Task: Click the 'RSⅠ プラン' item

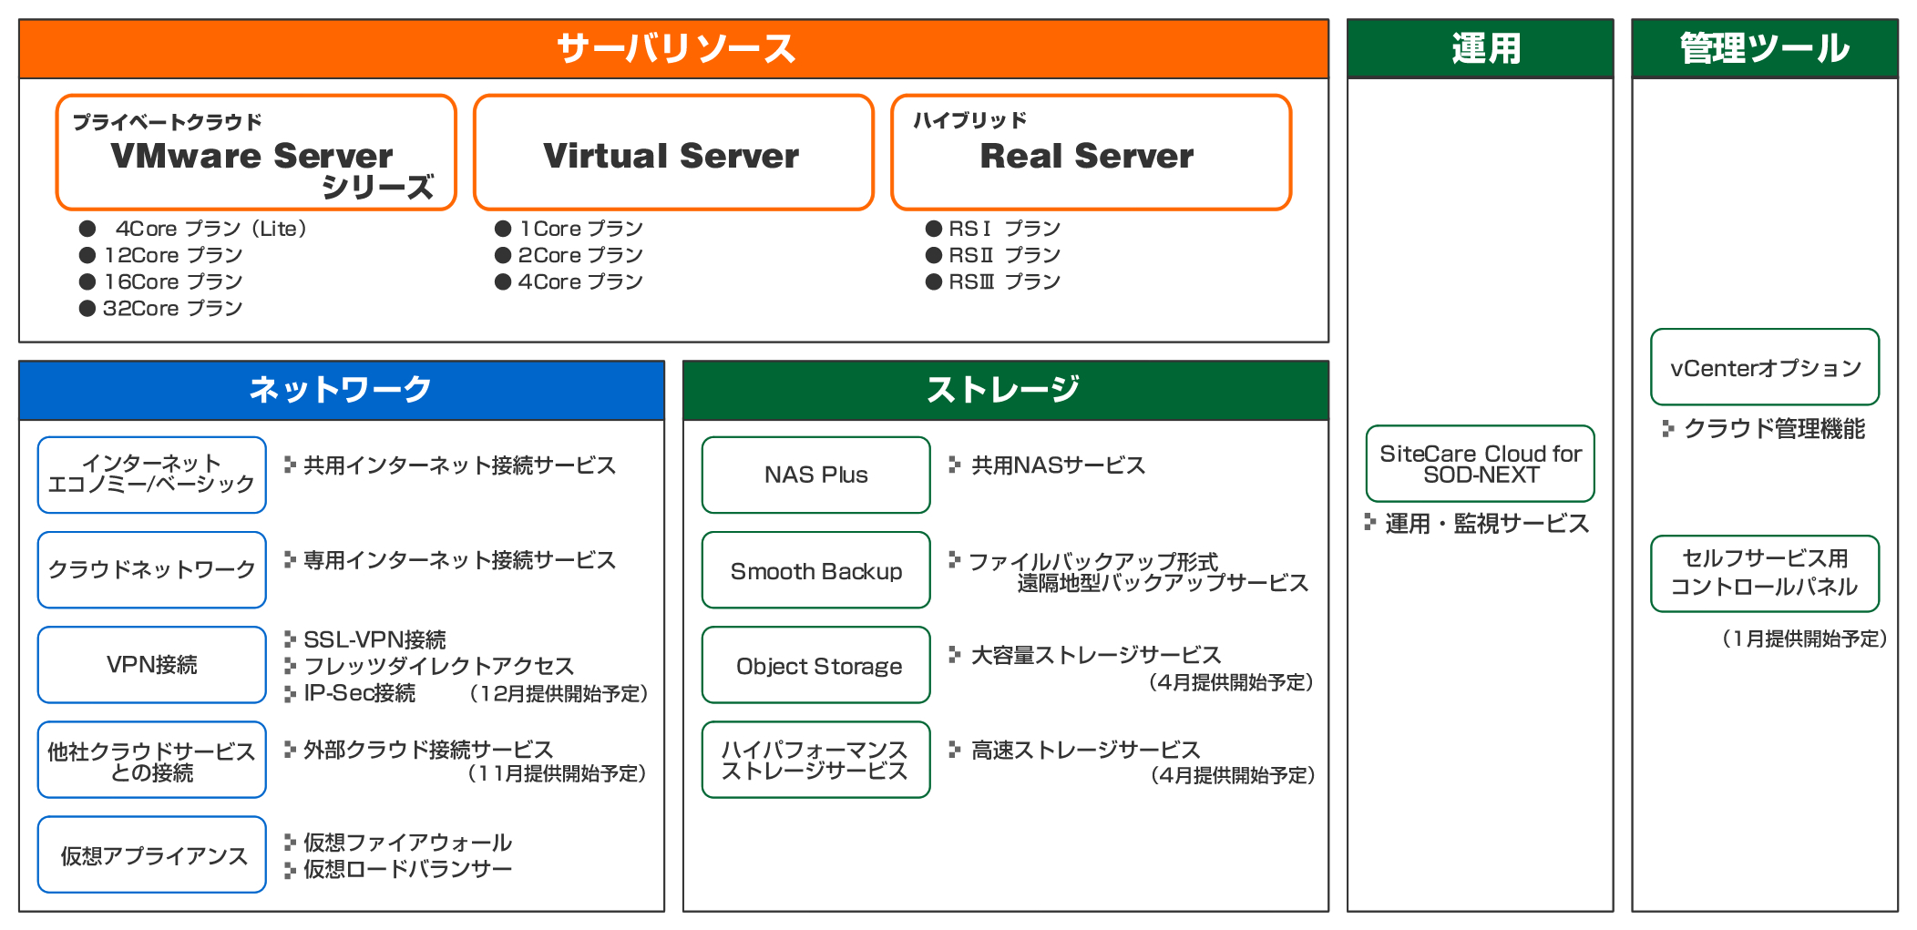Action: [x=1005, y=229]
